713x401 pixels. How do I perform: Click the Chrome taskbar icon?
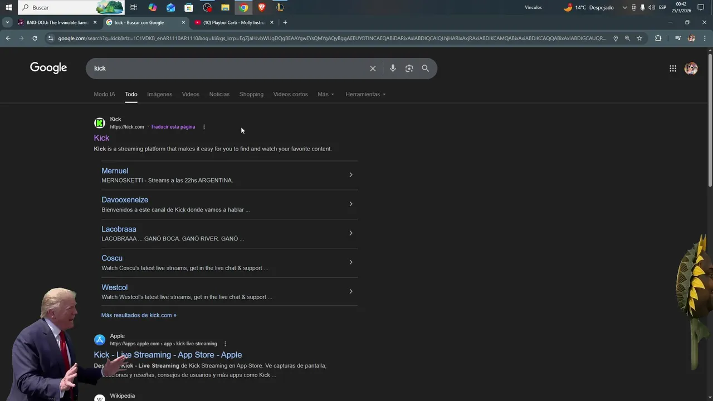(x=243, y=7)
